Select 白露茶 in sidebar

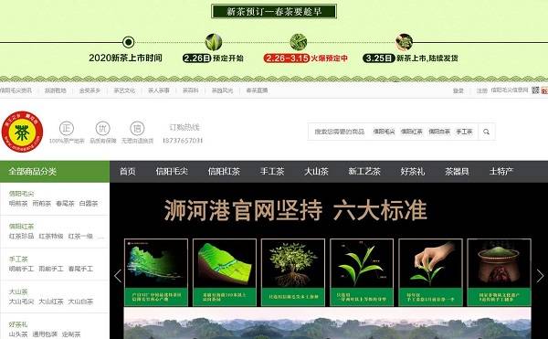(x=89, y=204)
